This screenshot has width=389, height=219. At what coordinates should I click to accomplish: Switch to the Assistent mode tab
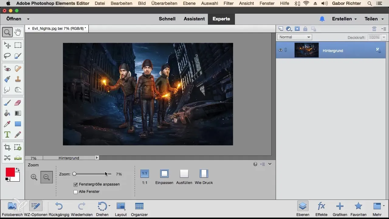[x=194, y=19]
